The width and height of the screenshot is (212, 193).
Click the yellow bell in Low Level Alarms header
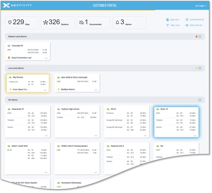[x=196, y=68]
